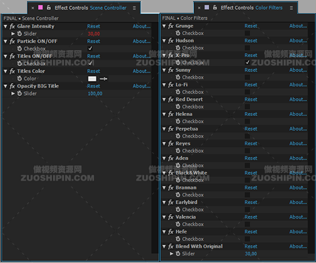The height and width of the screenshot is (263, 316).
Task: Select the Effect Controls Color Filters tab
Action: click(251, 7)
